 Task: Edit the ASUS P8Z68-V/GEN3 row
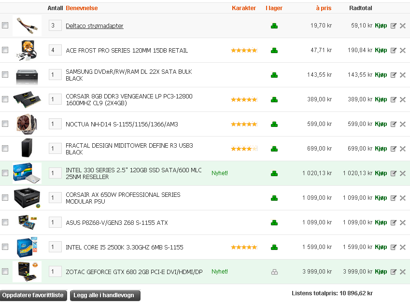(x=393, y=222)
